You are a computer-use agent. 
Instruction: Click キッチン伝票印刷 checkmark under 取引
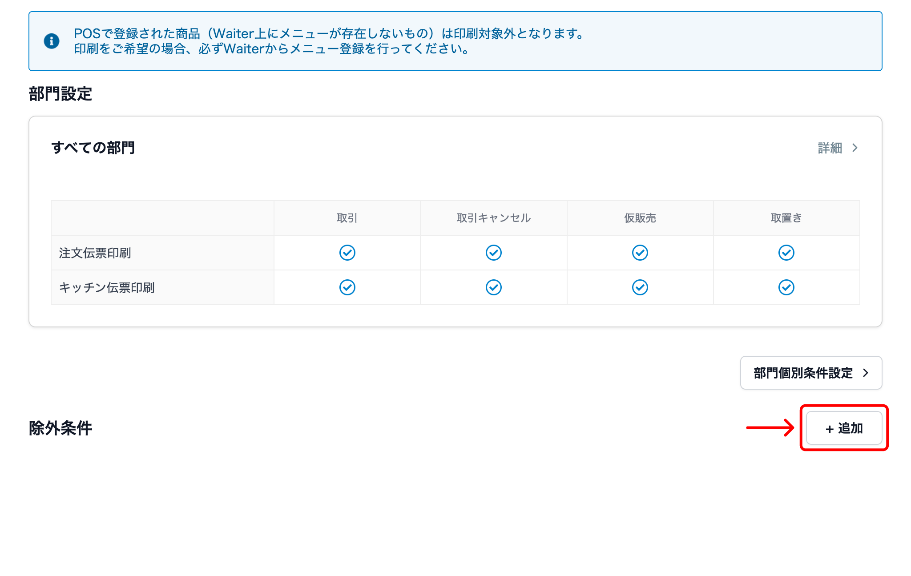click(347, 287)
